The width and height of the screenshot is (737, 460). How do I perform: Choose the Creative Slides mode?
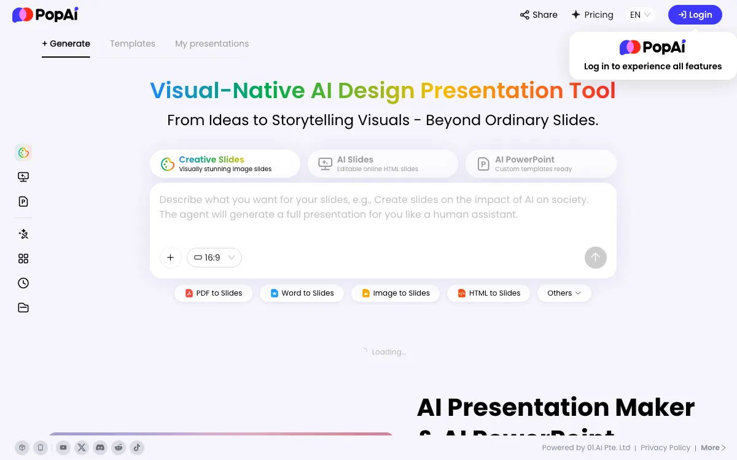coord(225,164)
